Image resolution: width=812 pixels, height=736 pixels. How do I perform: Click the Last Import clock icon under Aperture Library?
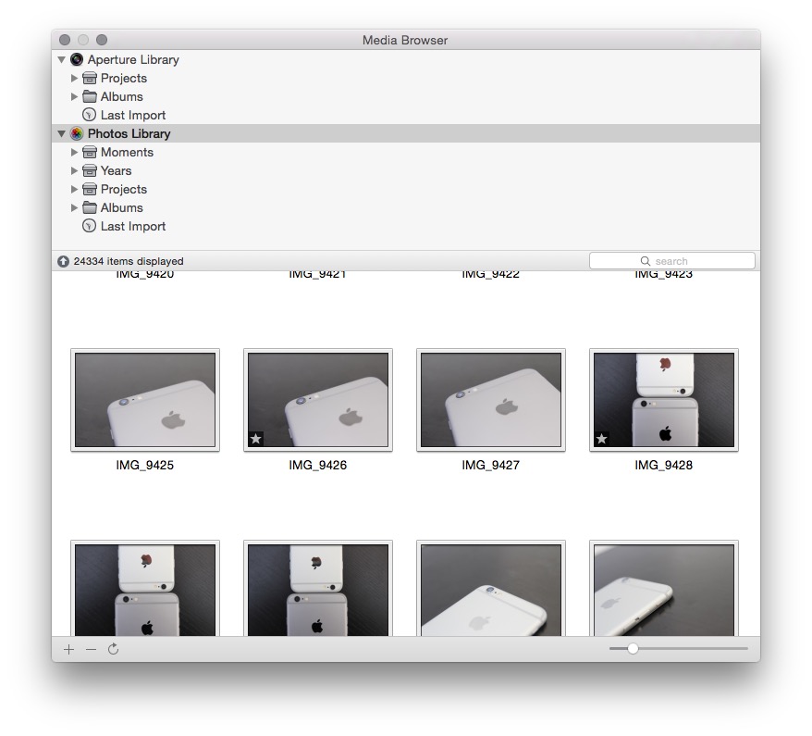pyautogui.click(x=89, y=115)
